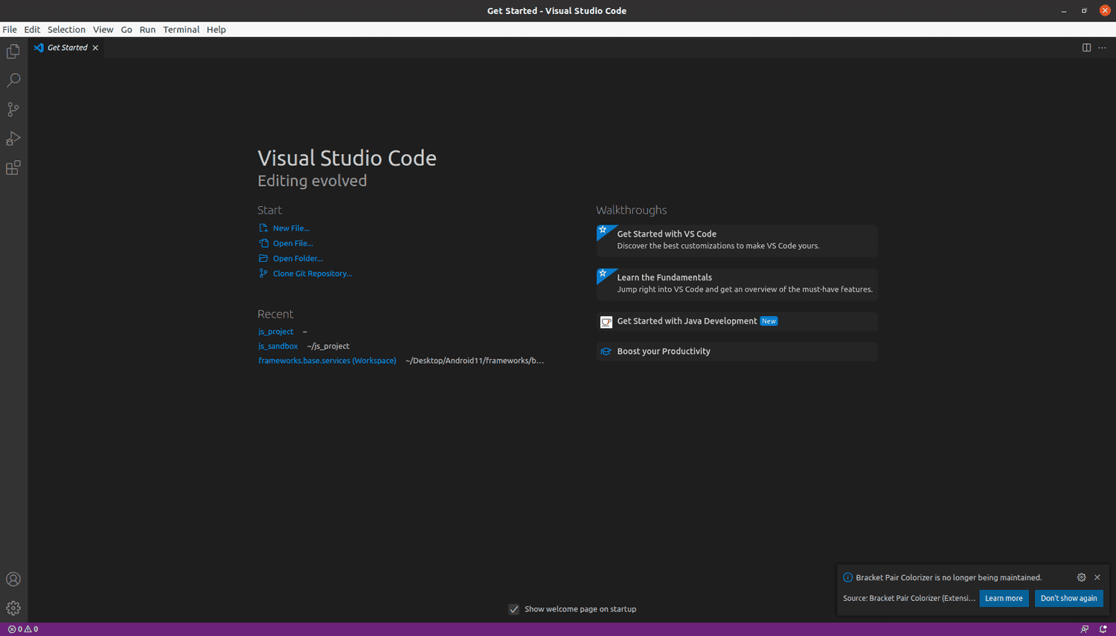Screen dimensions: 1116x636
Task: Click the Clone Git Repository link
Action: pos(312,273)
